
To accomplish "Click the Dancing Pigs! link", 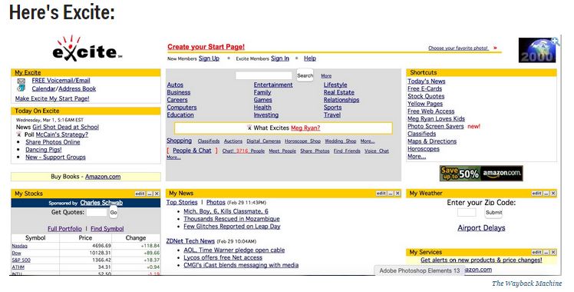I will (44, 150).
